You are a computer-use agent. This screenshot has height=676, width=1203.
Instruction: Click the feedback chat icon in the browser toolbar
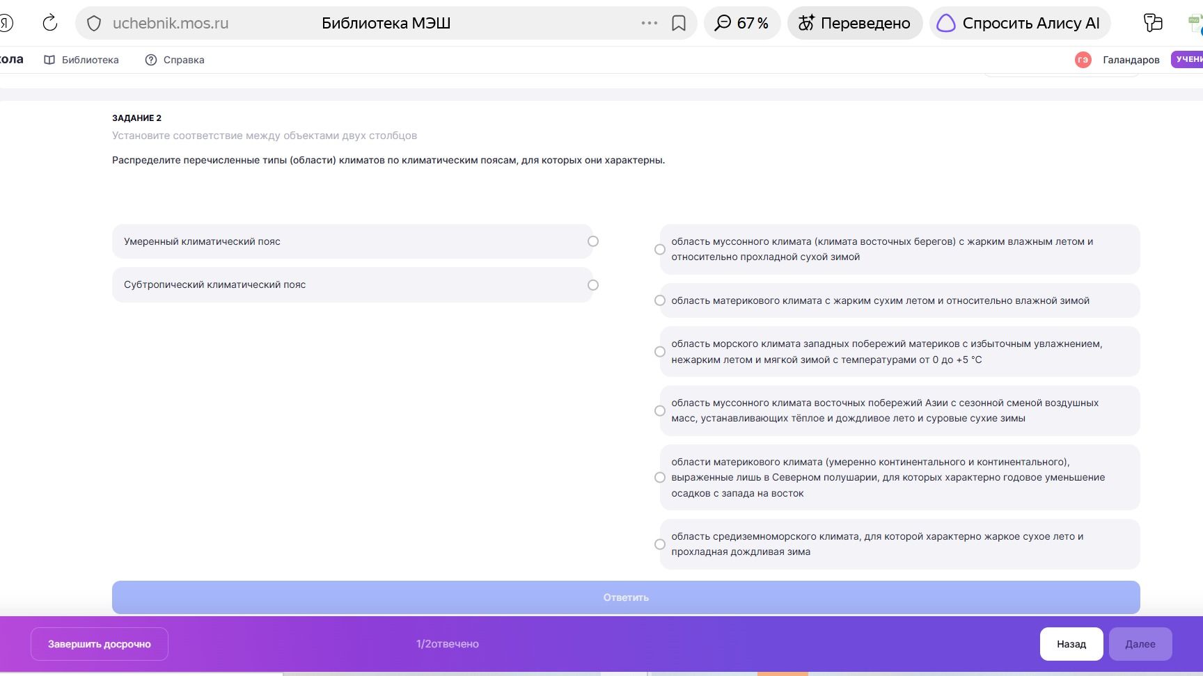click(1153, 23)
